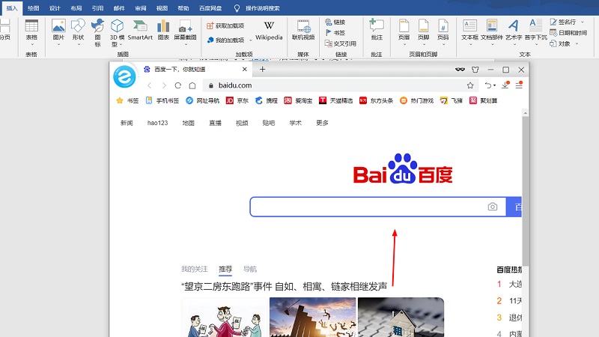Click the Wikipedia add-in icon
Image resolution: width=599 pixels, height=337 pixels.
coord(269,29)
